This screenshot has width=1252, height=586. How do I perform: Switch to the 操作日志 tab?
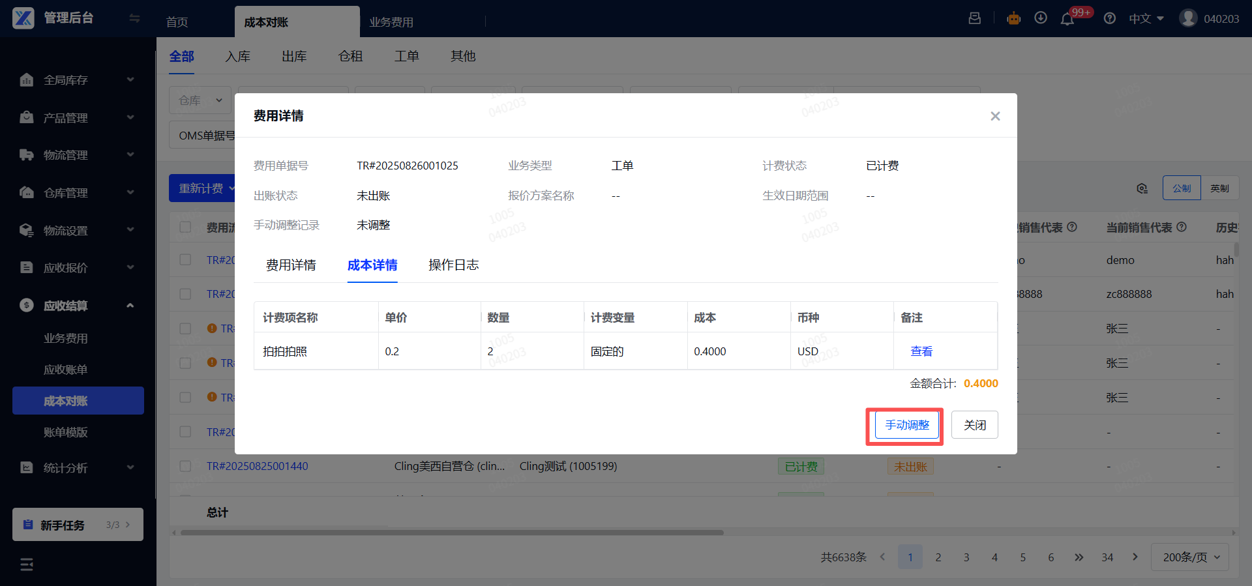pyautogui.click(x=454, y=265)
